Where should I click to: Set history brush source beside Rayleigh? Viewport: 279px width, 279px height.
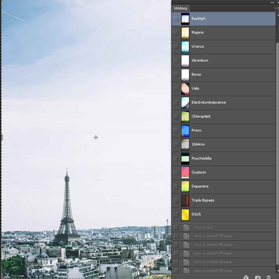pyautogui.click(x=176, y=19)
